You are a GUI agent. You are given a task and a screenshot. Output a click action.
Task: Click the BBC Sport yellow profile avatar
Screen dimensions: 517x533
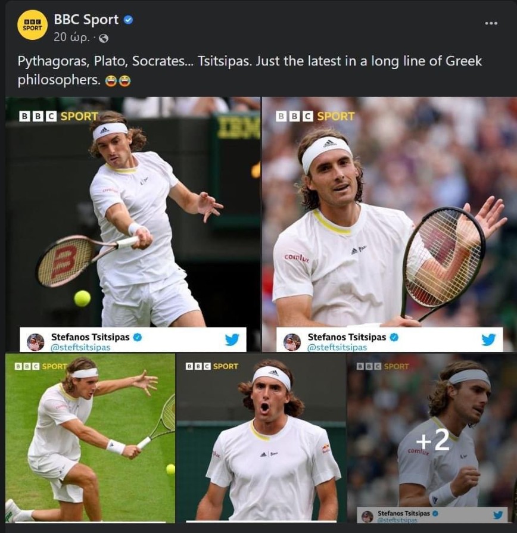(x=32, y=25)
